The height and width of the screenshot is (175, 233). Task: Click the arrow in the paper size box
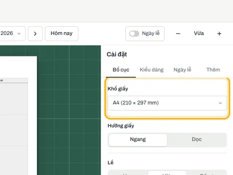pyautogui.click(x=220, y=103)
